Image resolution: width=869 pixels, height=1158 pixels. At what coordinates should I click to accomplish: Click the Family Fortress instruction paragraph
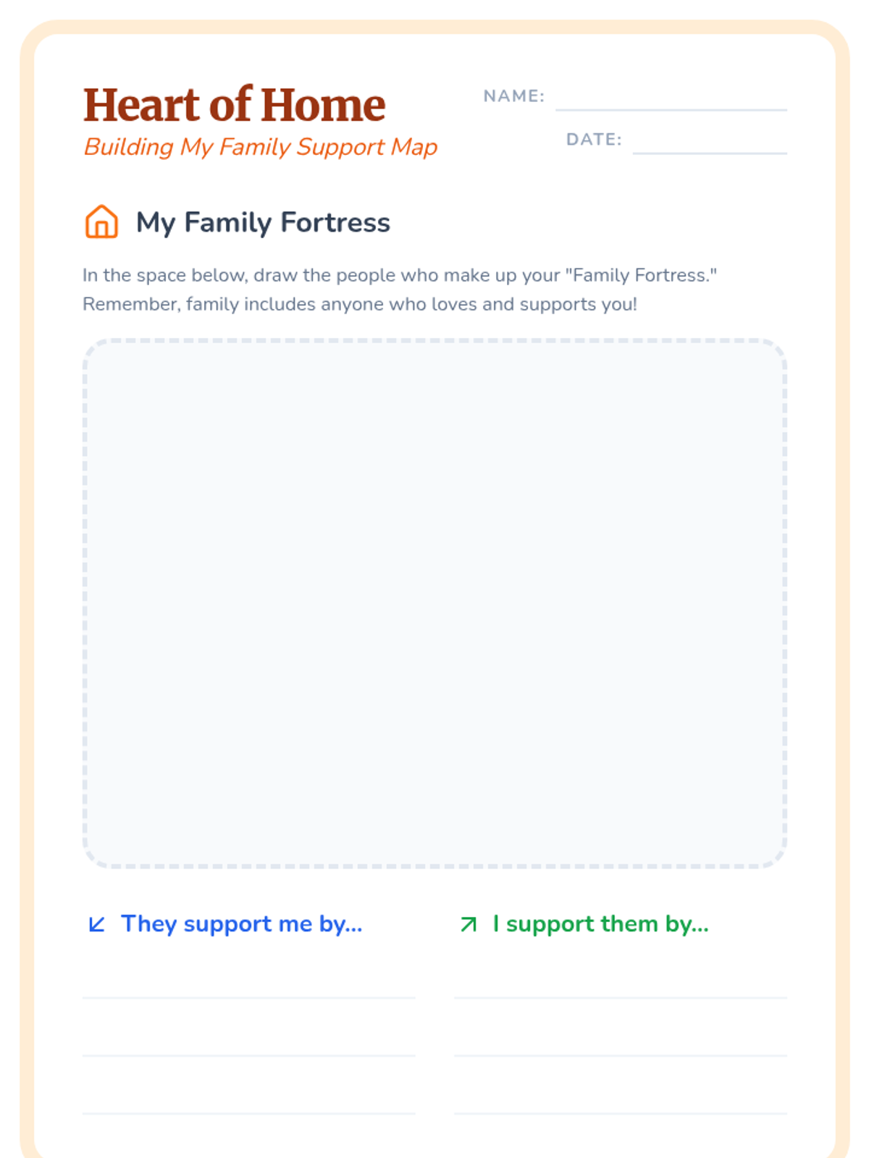click(399, 289)
